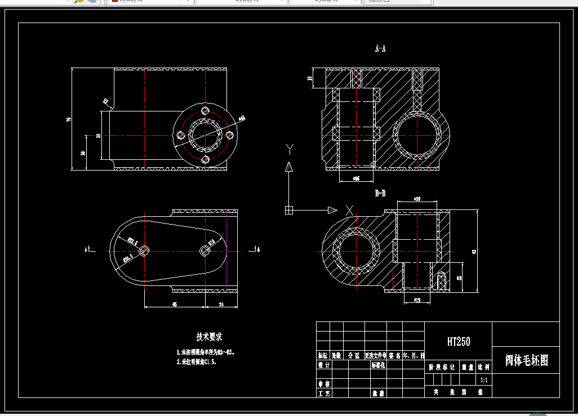Click the 标记 column header
The image size is (578, 416).
[x=323, y=356]
